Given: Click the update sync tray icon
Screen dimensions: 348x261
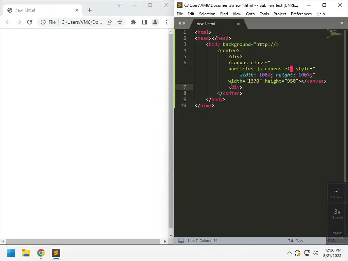Looking at the screenshot, I should (x=298, y=253).
